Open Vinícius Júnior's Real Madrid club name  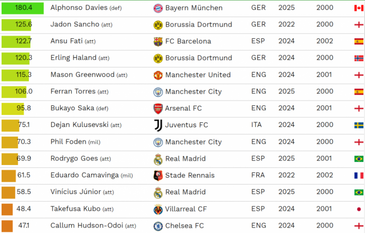185,192
